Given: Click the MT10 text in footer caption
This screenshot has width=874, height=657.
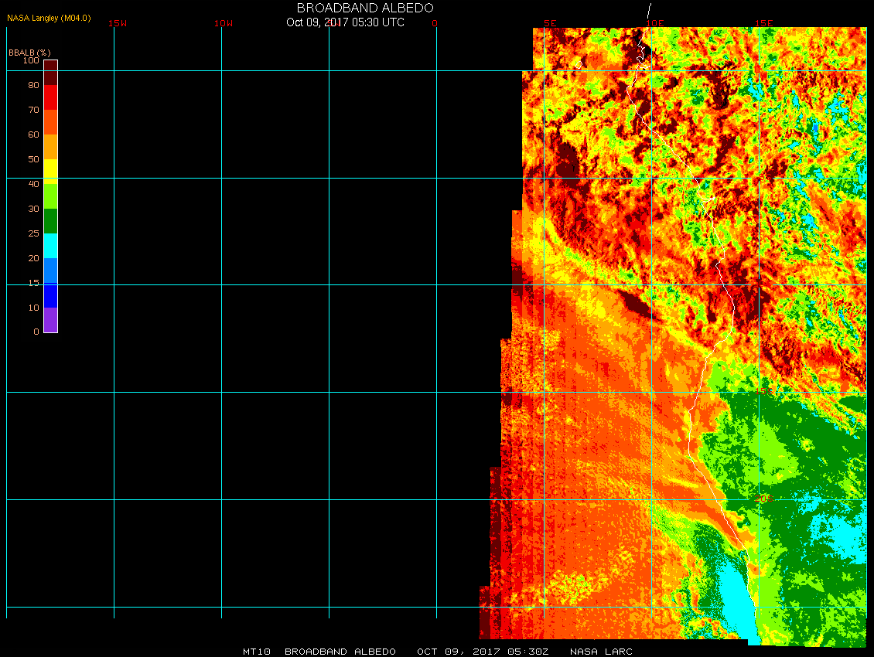Looking at the screenshot, I should [x=256, y=652].
